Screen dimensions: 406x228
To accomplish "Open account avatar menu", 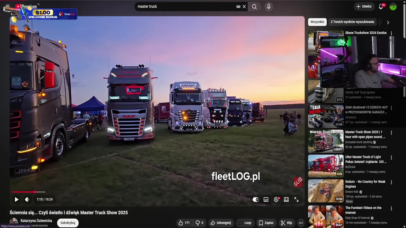I will click(393, 6).
